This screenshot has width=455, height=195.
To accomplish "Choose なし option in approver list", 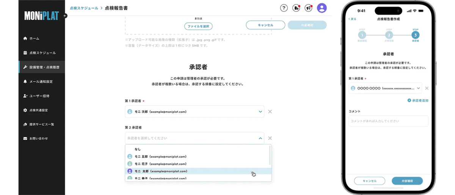I will pyautogui.click(x=138, y=149).
